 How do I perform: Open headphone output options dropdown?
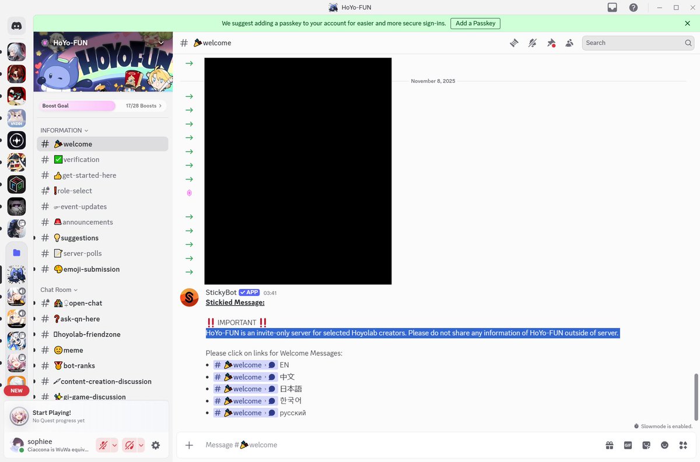[x=141, y=445]
